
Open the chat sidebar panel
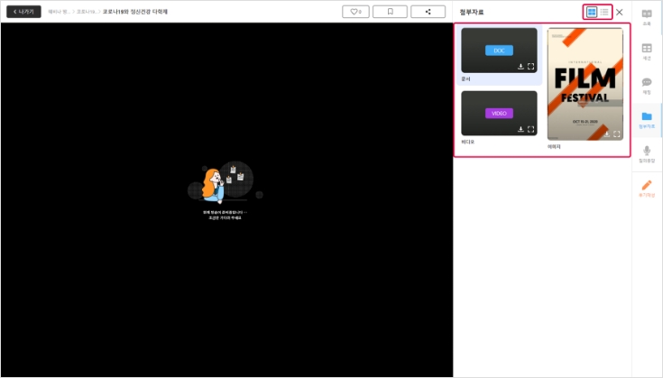pos(647,86)
